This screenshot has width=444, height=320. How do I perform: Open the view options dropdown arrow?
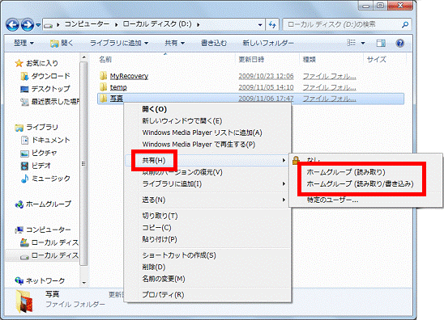pos(363,43)
